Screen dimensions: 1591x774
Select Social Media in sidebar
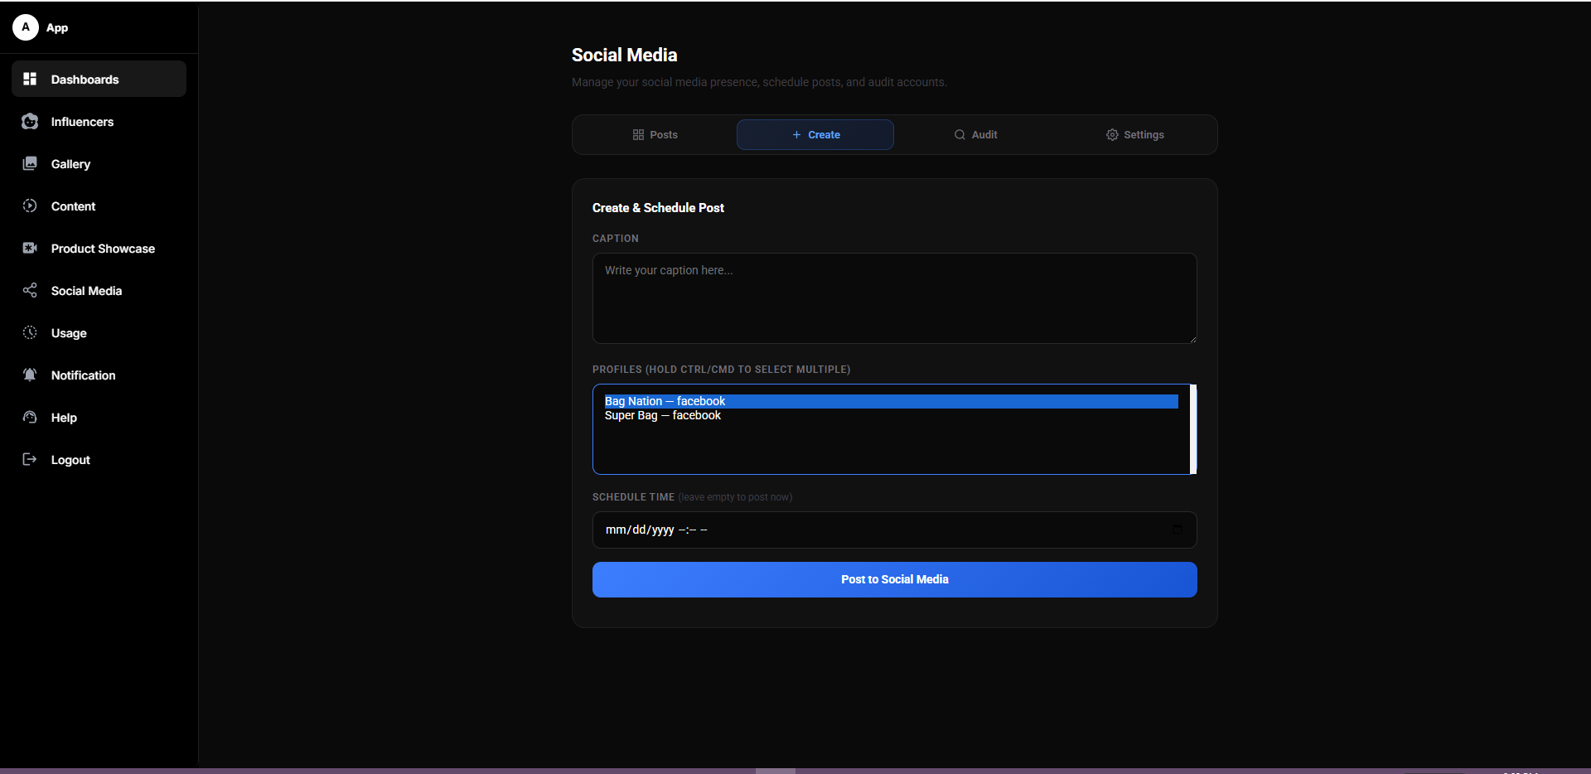pyautogui.click(x=99, y=290)
